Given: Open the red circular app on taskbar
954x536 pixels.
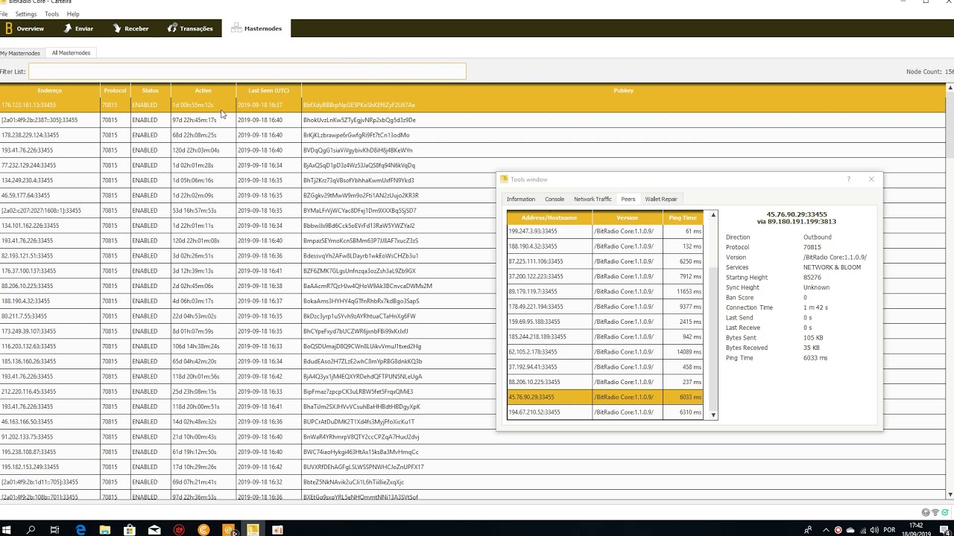Looking at the screenshot, I should click(179, 530).
